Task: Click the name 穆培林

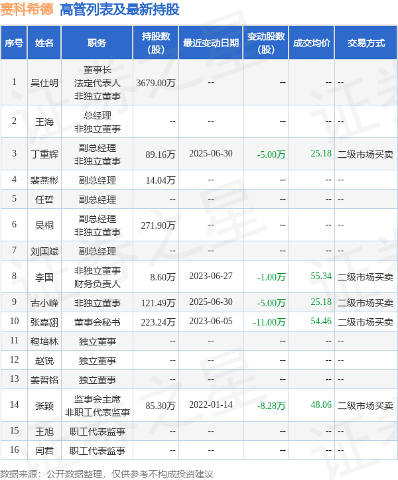Action: [44, 341]
